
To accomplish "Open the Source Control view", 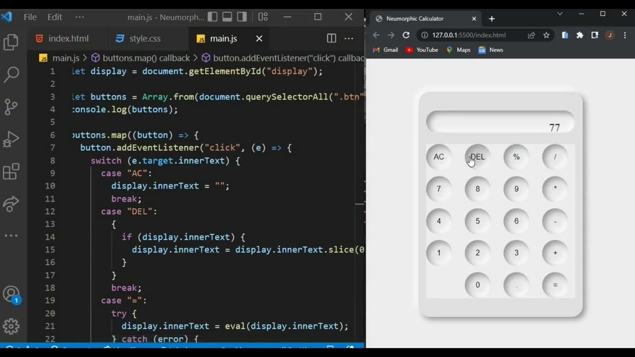I will (11, 107).
